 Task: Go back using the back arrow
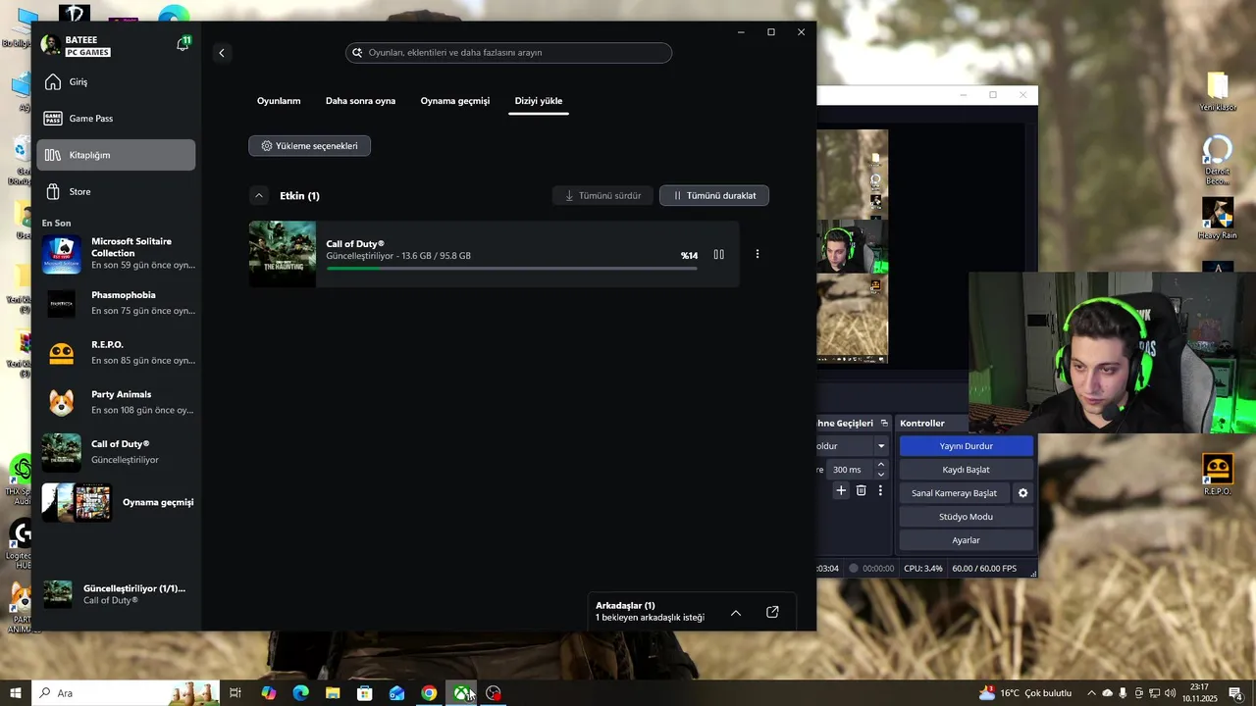click(x=222, y=53)
